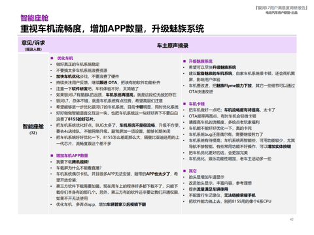Click the section heading '优化车机'
Image resolution: width=314 pixels, height=235 pixels.
65,58
